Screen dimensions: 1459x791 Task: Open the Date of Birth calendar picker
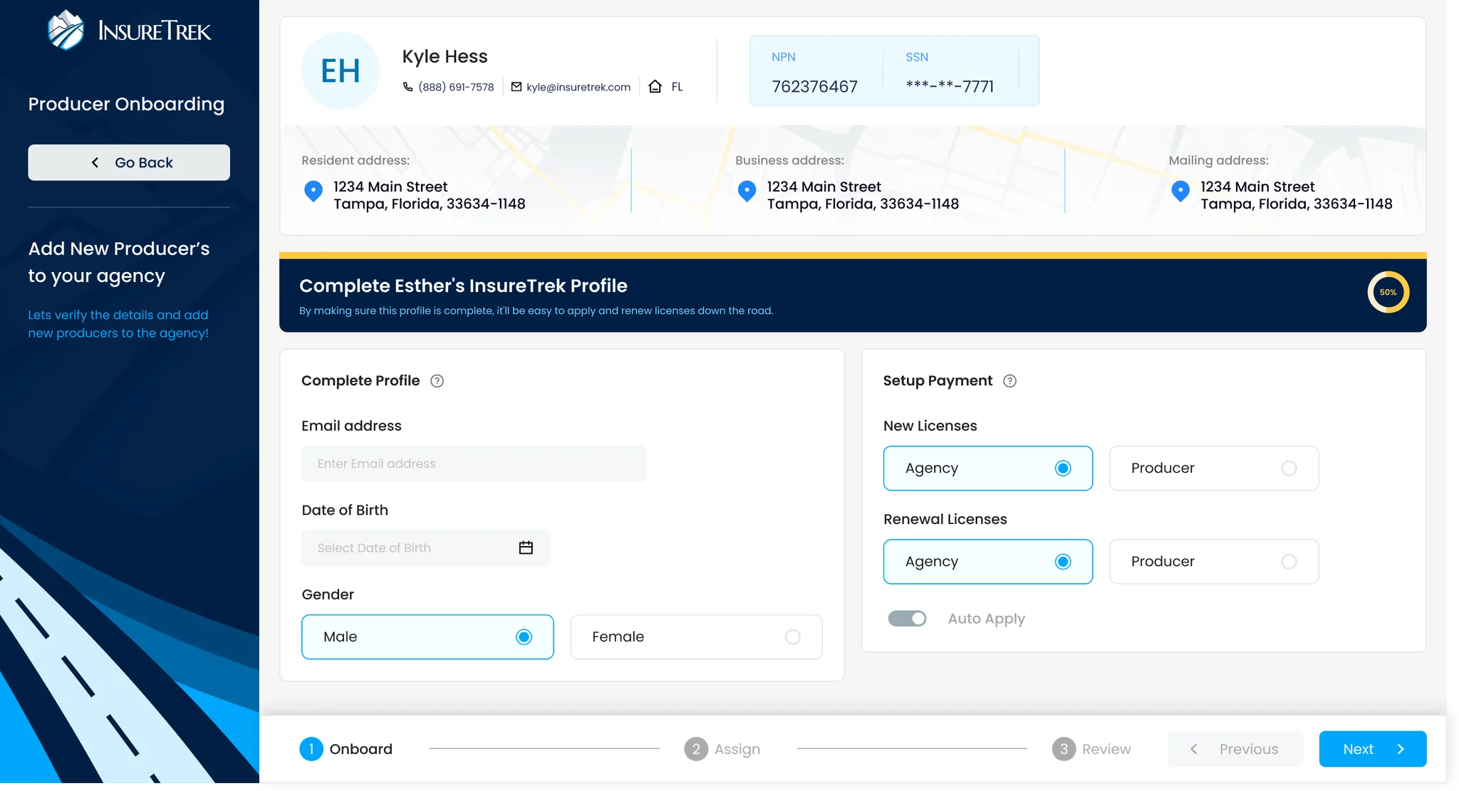[x=526, y=548]
